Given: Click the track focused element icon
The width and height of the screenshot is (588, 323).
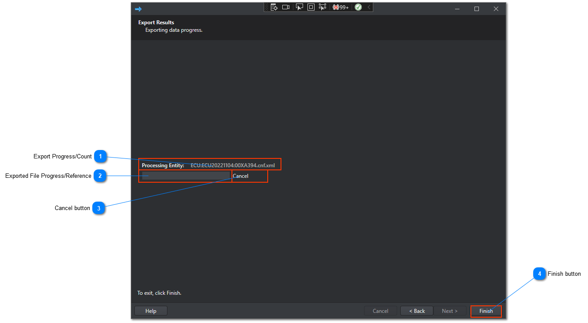Looking at the screenshot, I should click(x=322, y=7).
